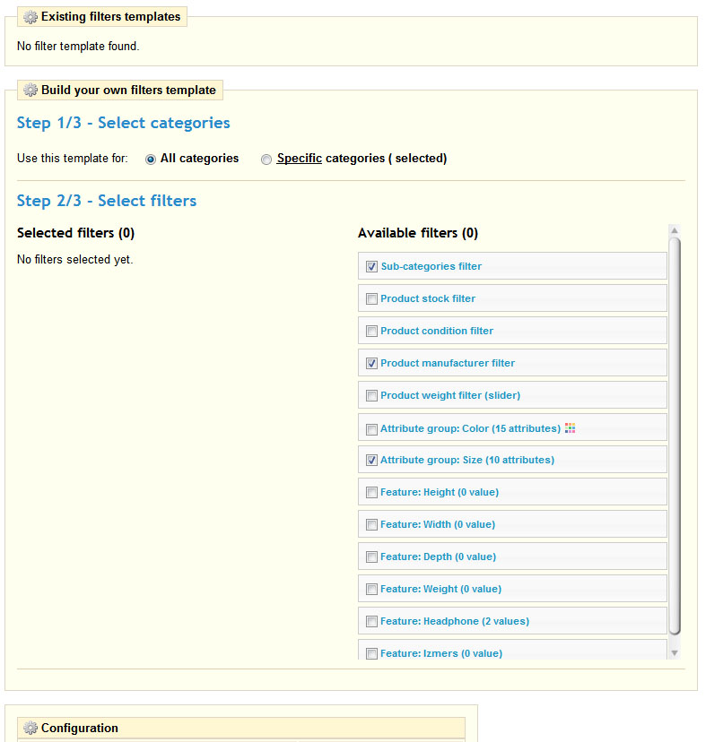Click the available filters scrollbar up arrow

point(675,230)
